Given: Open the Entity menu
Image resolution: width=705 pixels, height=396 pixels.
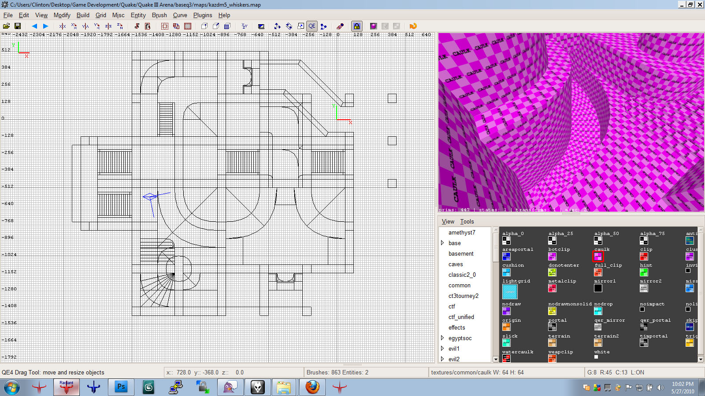Looking at the screenshot, I should [138, 15].
